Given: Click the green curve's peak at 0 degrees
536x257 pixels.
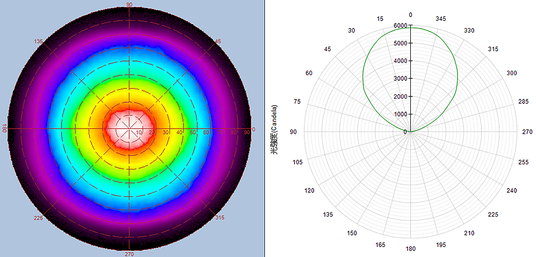Looking at the screenshot, I should 410,28.
